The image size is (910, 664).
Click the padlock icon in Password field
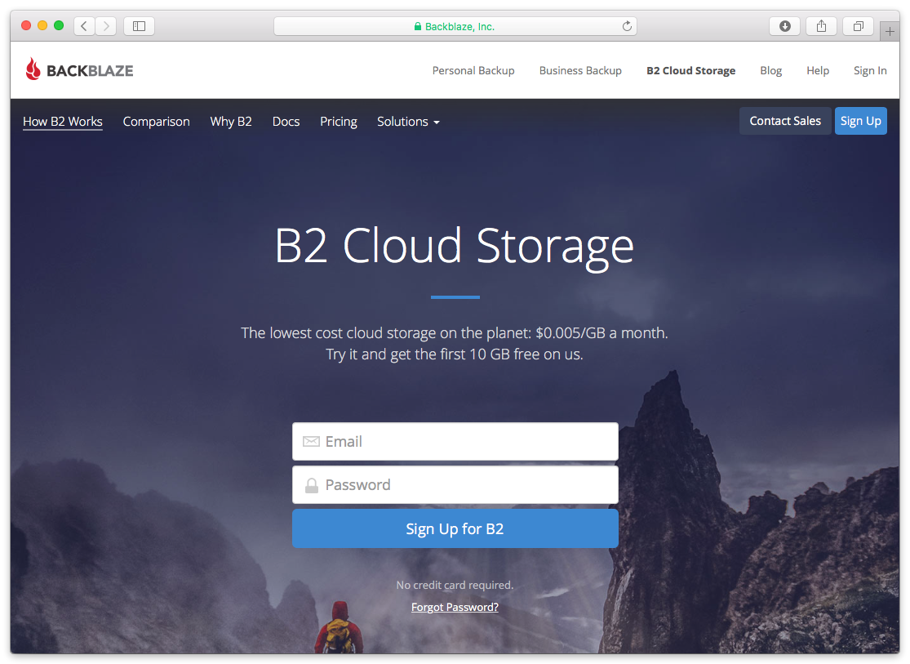(x=312, y=485)
